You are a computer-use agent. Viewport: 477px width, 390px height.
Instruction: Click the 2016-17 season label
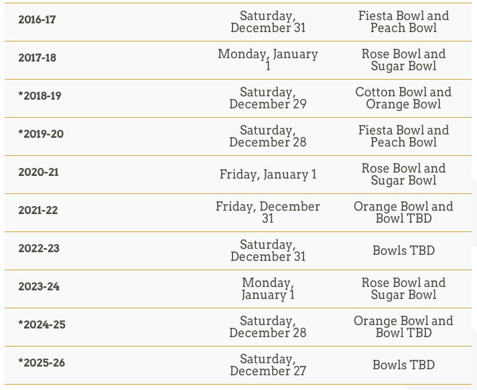(x=37, y=20)
